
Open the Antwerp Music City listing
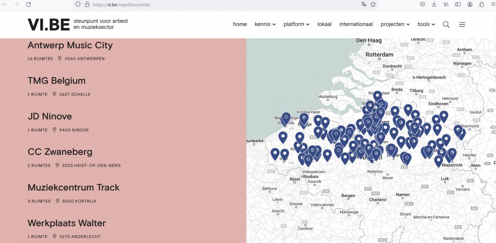(x=70, y=45)
